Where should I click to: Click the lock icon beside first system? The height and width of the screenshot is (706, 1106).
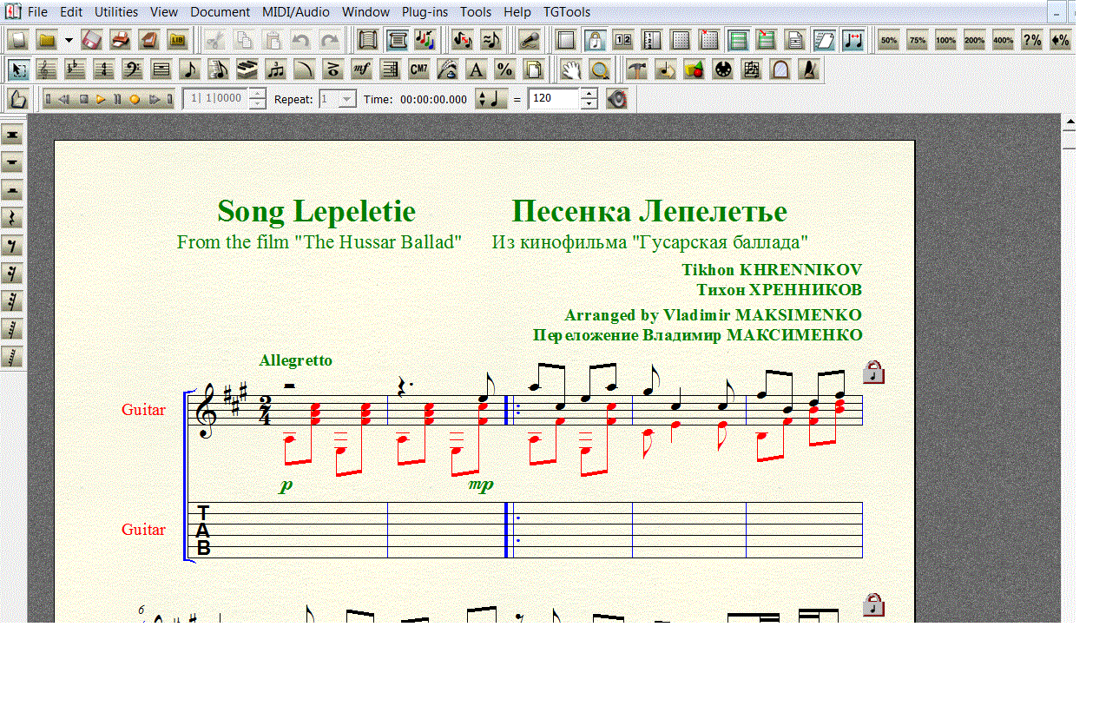tap(874, 373)
